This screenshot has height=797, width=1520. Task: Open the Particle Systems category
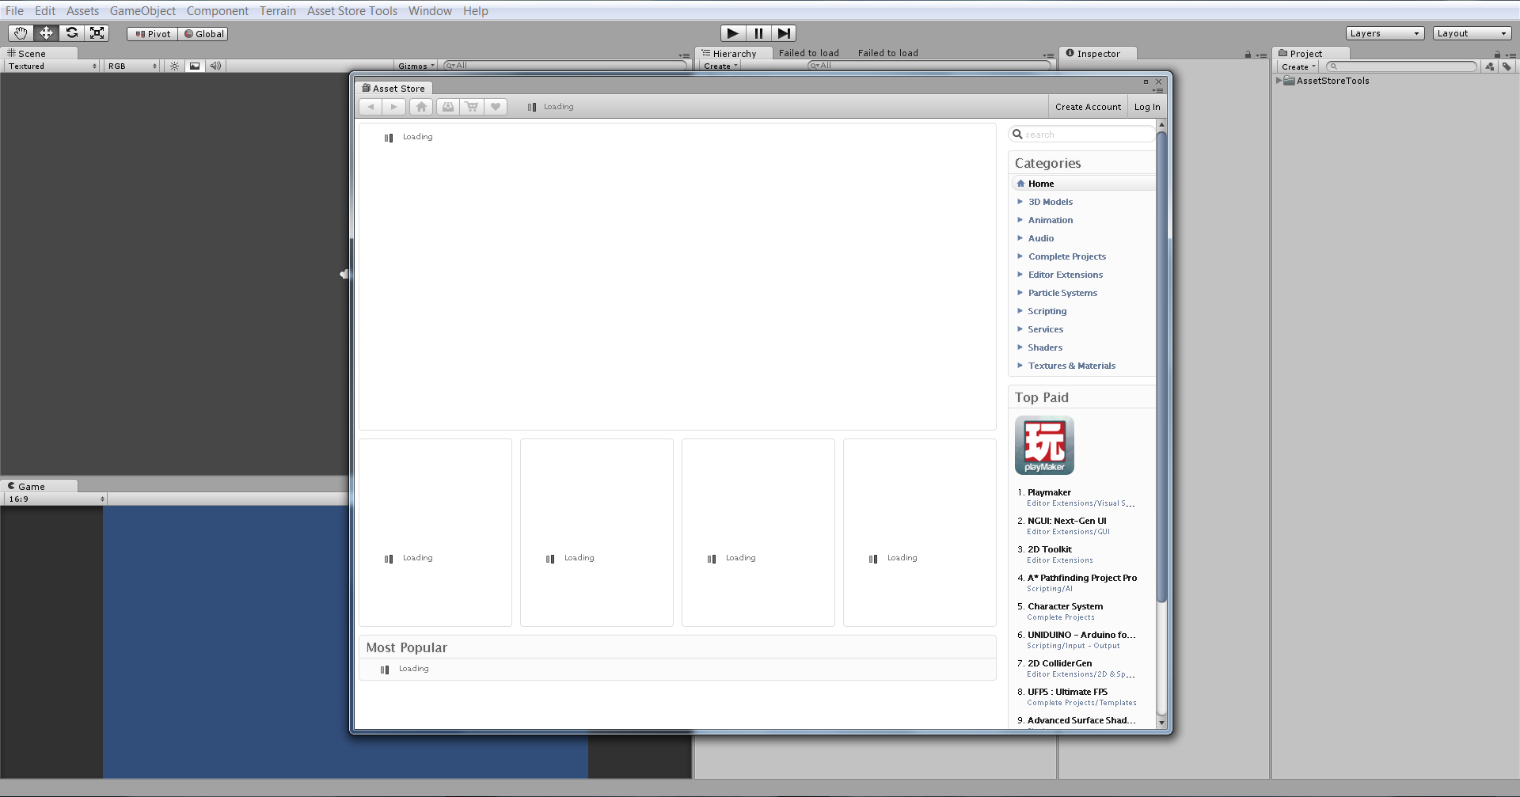click(x=1062, y=293)
